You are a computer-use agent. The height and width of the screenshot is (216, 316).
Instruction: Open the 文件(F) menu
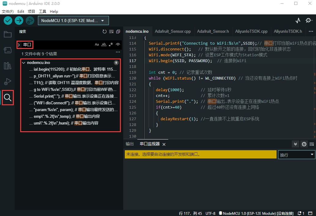click(8, 11)
